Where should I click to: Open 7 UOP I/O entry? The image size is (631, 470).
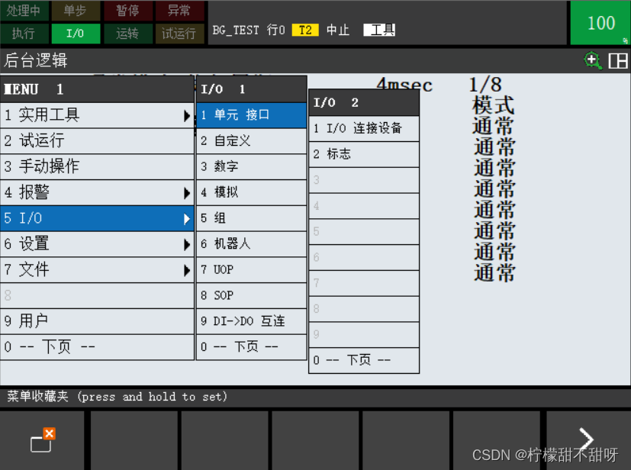click(x=252, y=270)
